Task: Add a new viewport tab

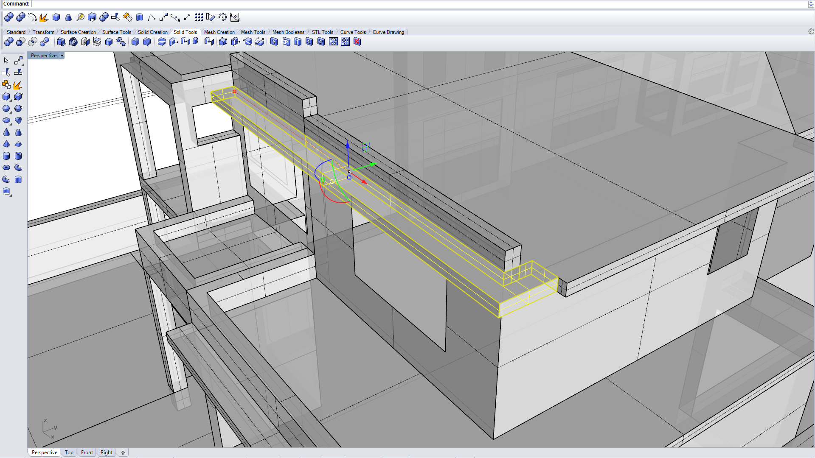Action: (x=123, y=452)
